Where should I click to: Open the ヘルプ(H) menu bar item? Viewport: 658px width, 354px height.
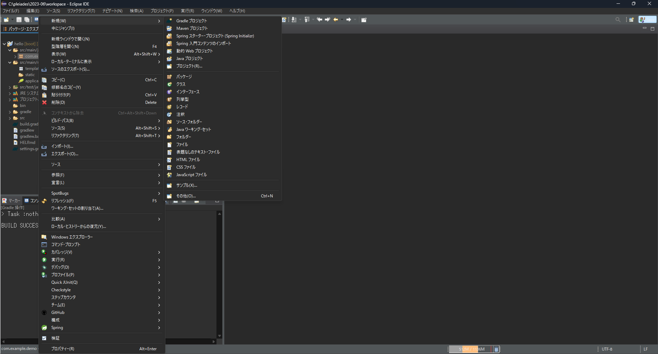pos(237,11)
